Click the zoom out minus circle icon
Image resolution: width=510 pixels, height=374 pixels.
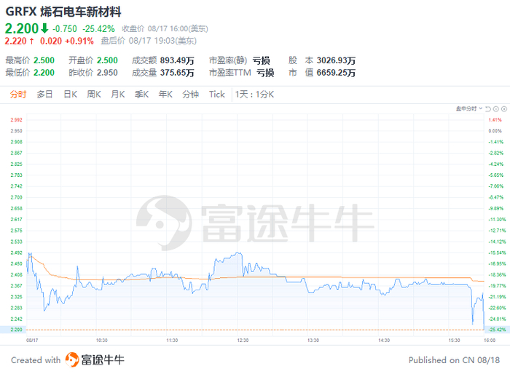click(496, 109)
